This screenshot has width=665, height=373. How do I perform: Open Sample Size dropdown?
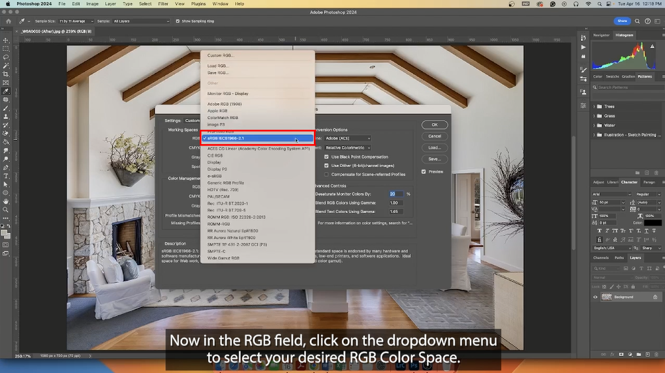coord(76,21)
